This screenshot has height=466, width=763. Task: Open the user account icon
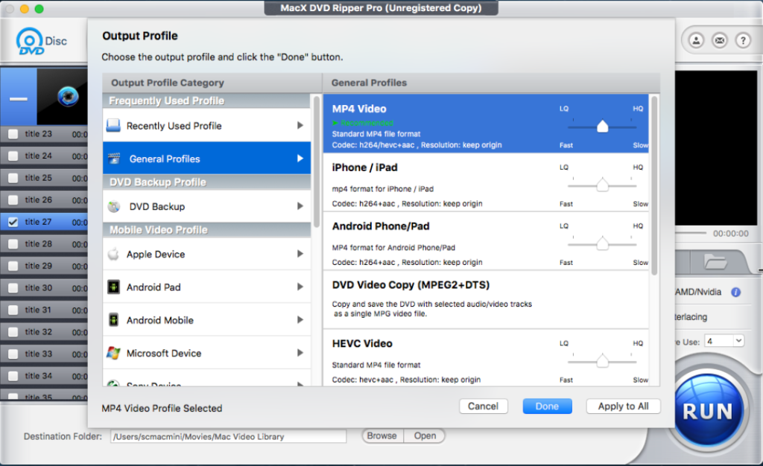[697, 40]
